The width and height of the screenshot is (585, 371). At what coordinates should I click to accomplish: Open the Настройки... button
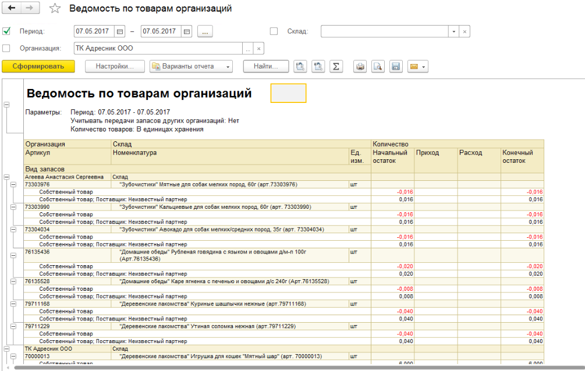pos(115,66)
